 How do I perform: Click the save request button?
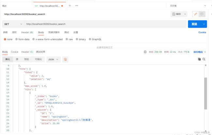(x=177, y=14)
